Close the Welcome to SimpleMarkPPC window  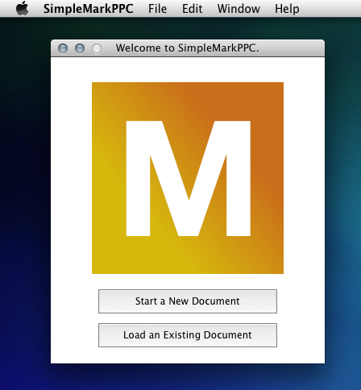63,48
